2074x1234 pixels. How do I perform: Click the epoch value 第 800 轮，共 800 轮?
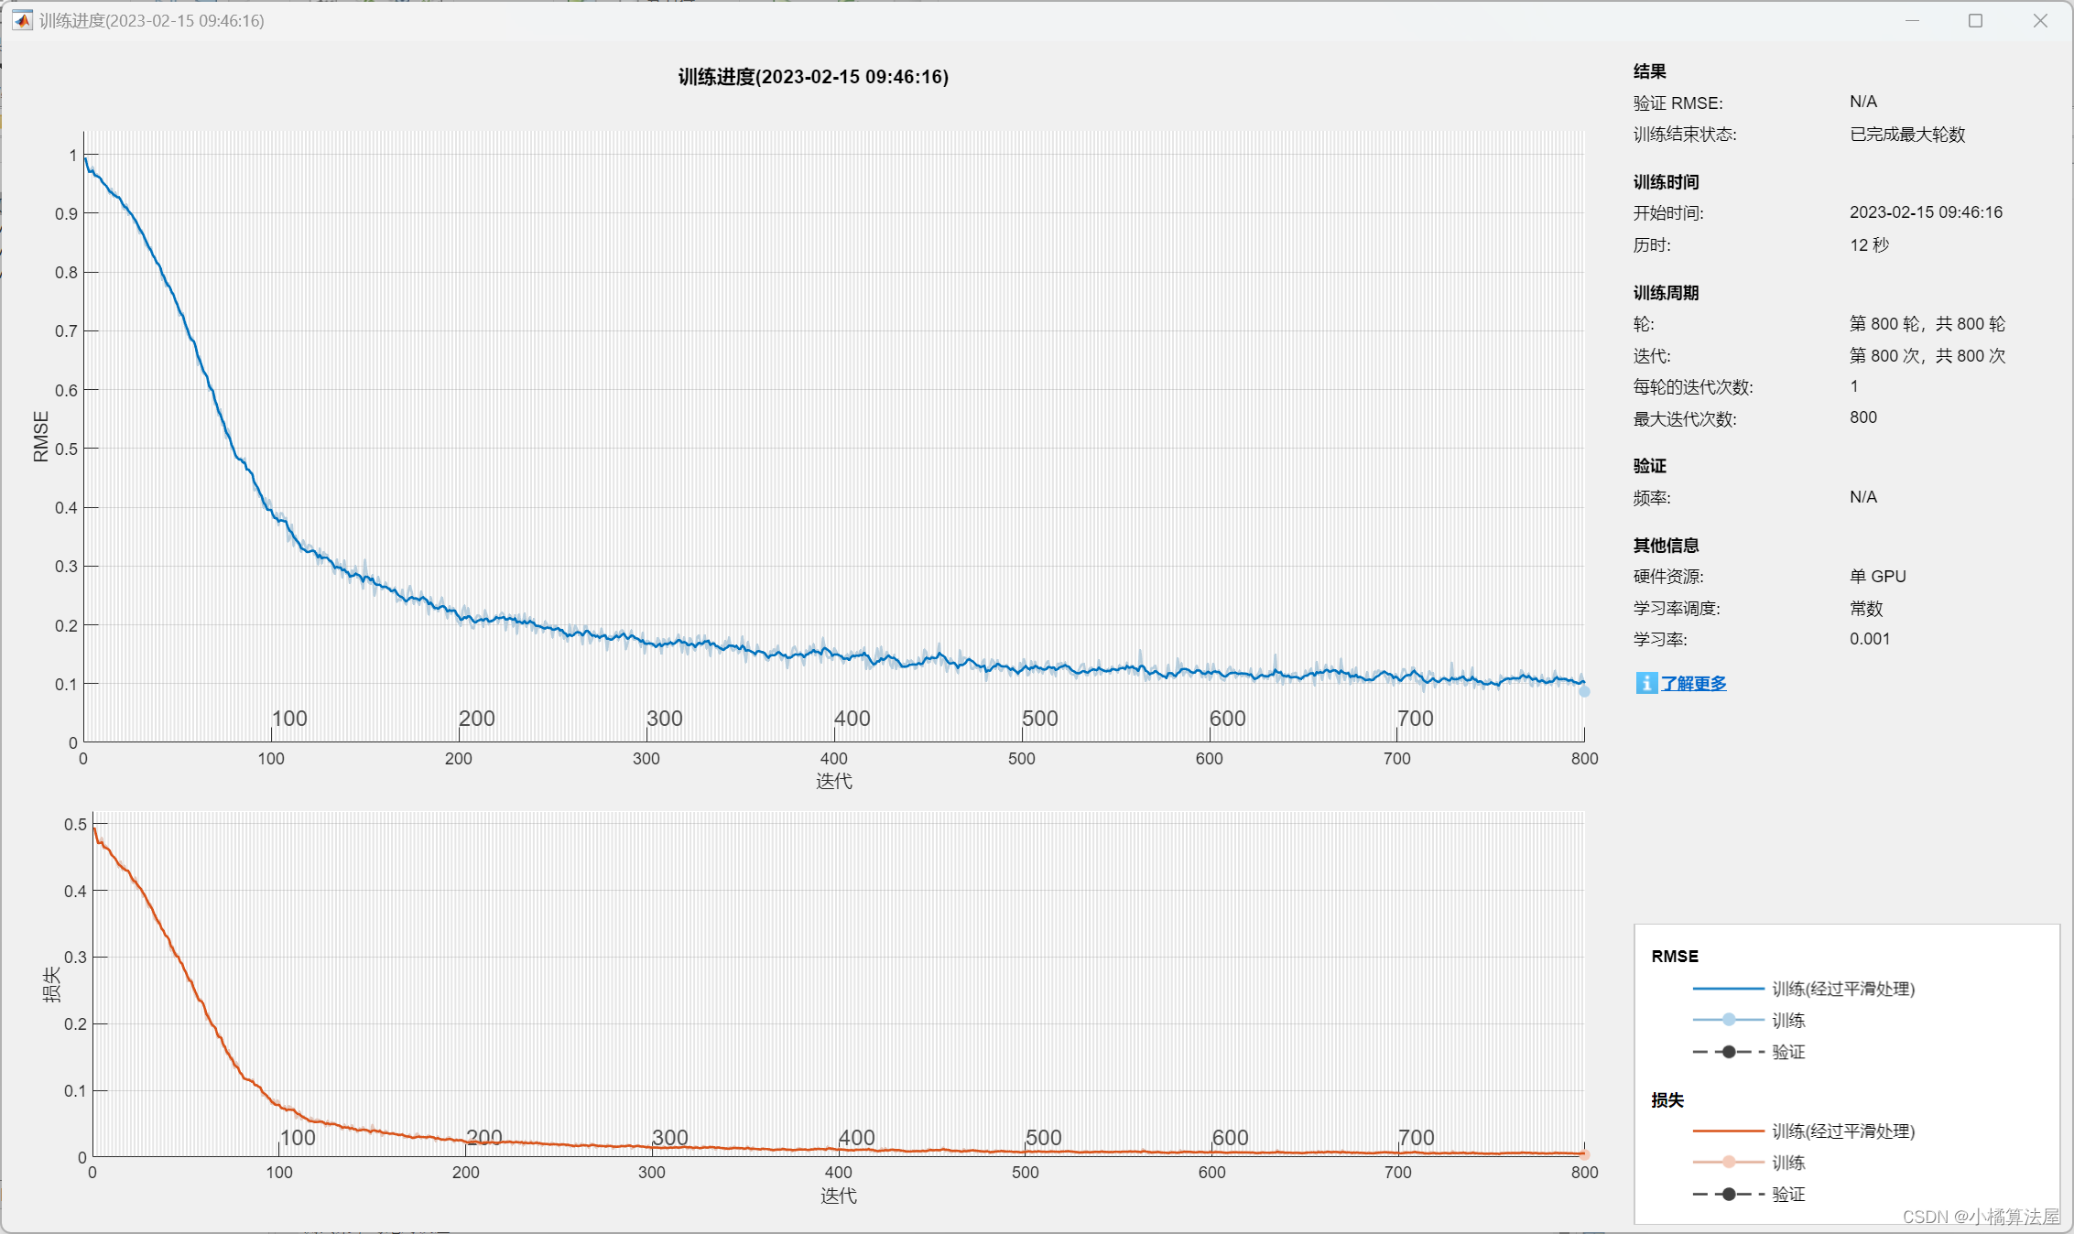[x=1927, y=324]
